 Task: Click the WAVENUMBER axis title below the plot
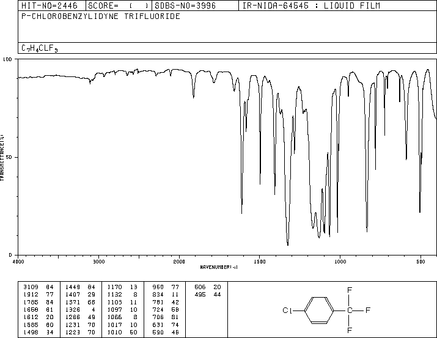219,267
